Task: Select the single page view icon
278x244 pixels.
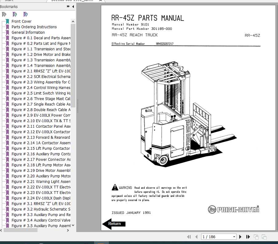Action: [x=256, y=237]
